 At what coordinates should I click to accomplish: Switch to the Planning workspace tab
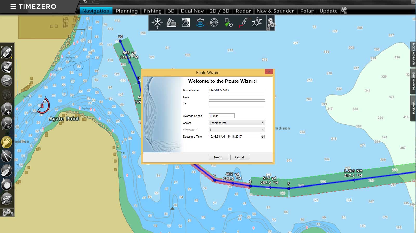coord(126,11)
